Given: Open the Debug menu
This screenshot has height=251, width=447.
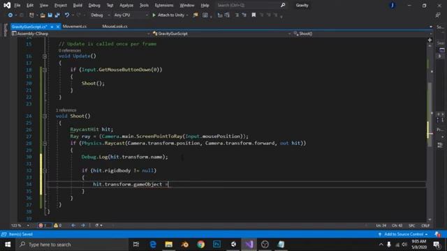Looking at the screenshot, I should (94, 6).
